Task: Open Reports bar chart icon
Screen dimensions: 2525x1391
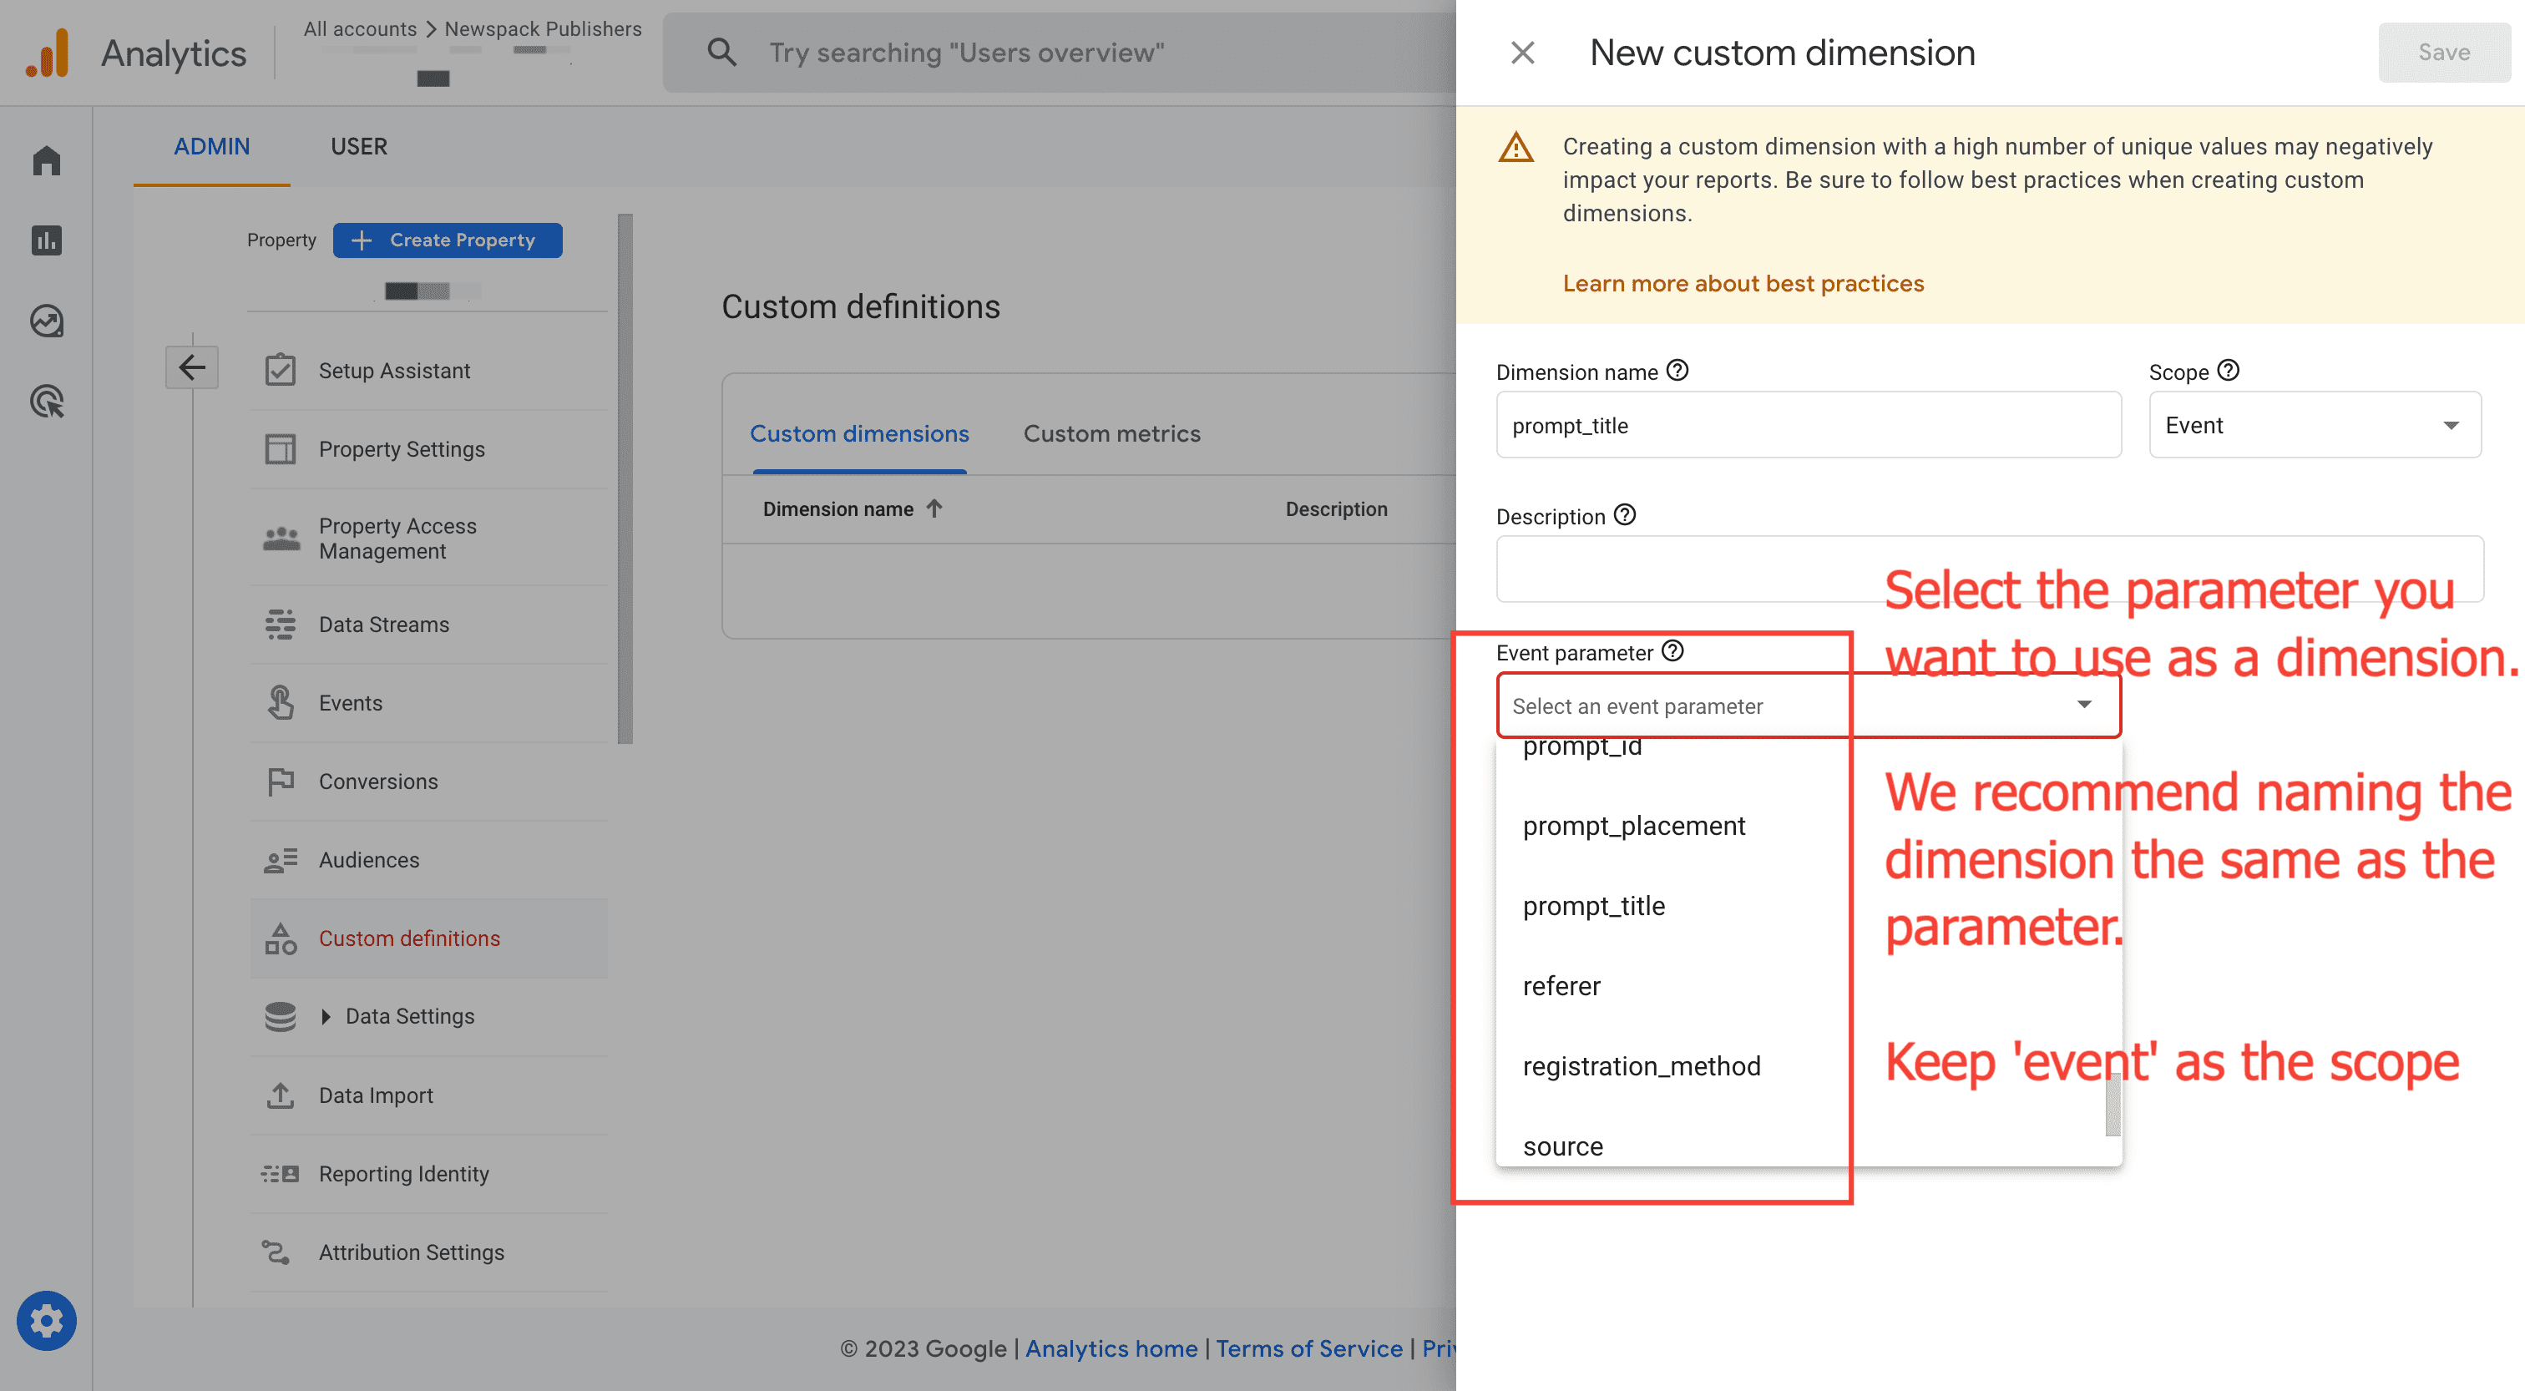Action: pos(46,240)
